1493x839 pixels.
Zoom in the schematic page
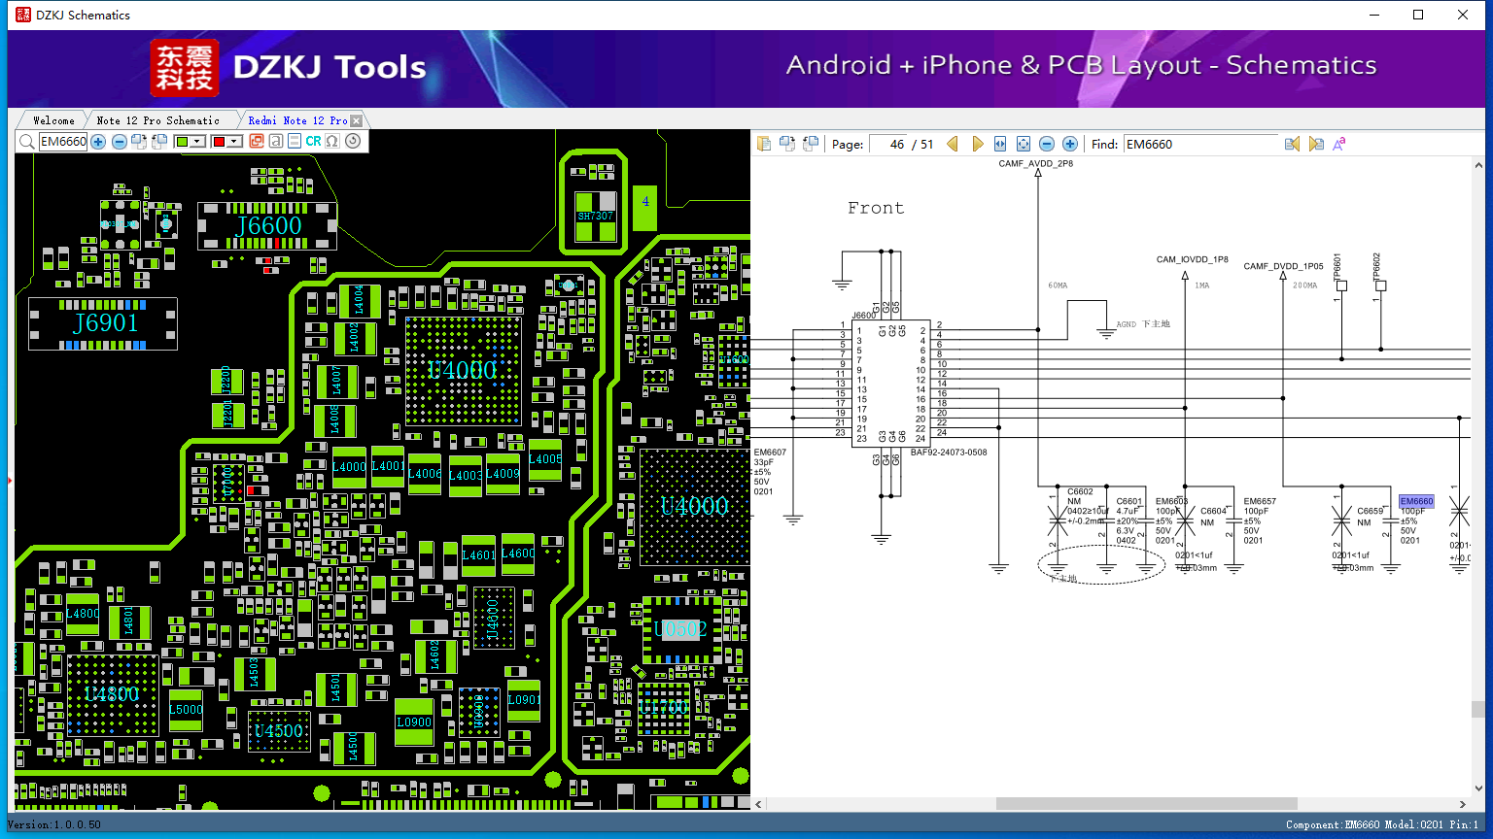click(1070, 144)
